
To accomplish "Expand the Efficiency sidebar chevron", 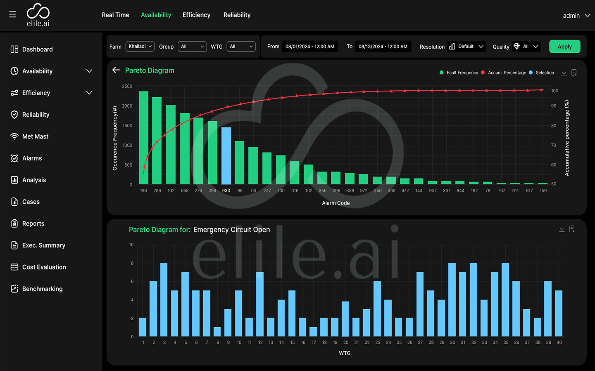I will (x=89, y=93).
